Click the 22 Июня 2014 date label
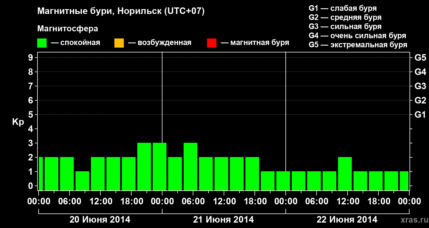This screenshot has height=228, width=429. click(347, 220)
